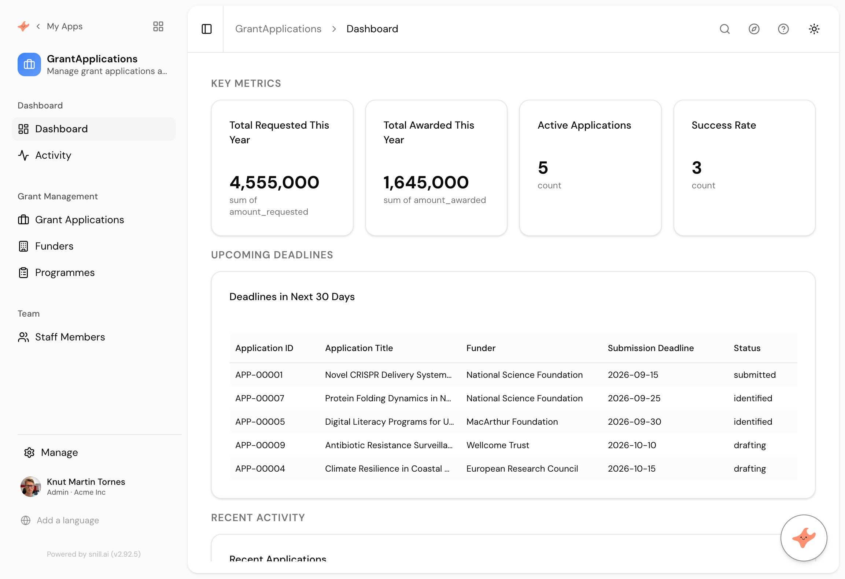The width and height of the screenshot is (845, 579).
Task: Click the Manage gear icon
Action: point(29,453)
